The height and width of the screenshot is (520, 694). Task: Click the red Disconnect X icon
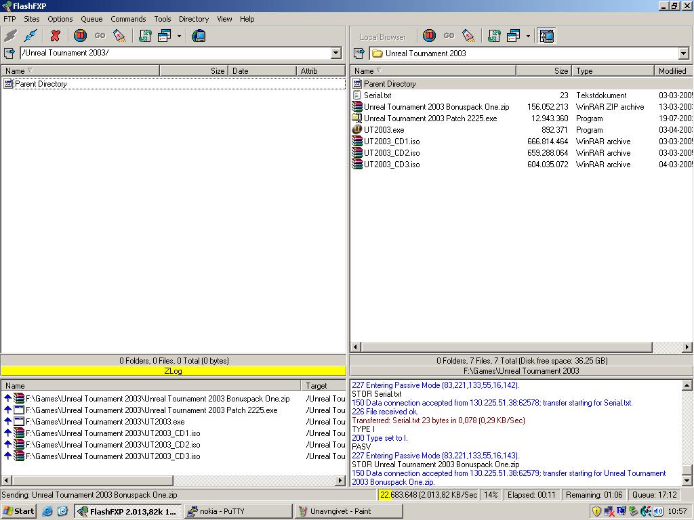(x=55, y=36)
